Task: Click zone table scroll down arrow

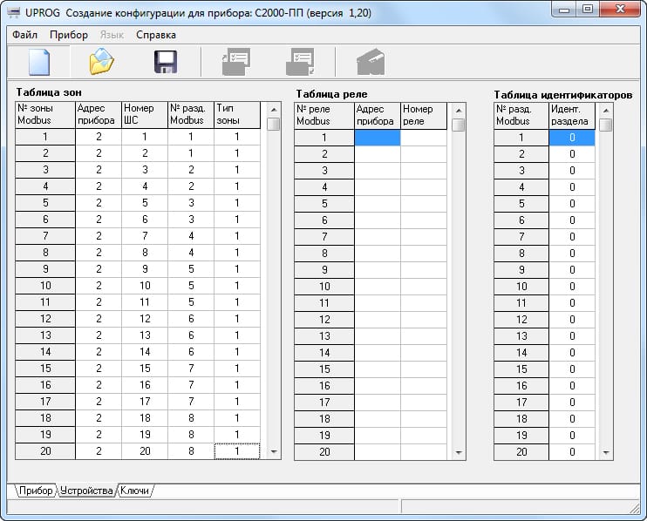Action: [x=274, y=452]
